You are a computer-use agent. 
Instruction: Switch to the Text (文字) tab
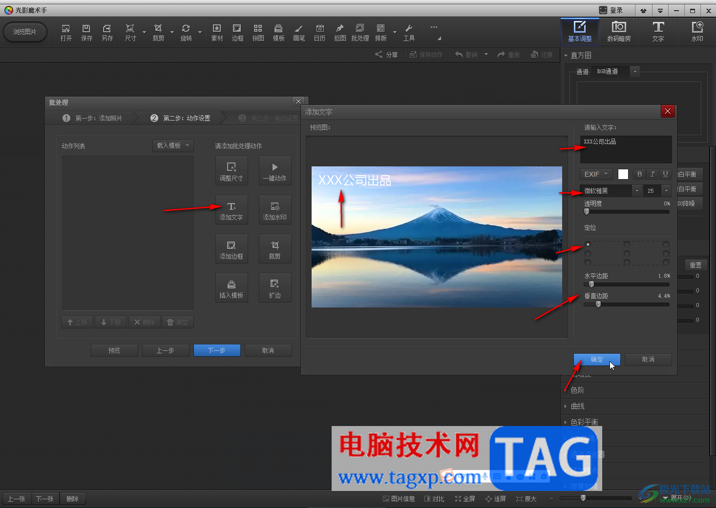click(658, 31)
